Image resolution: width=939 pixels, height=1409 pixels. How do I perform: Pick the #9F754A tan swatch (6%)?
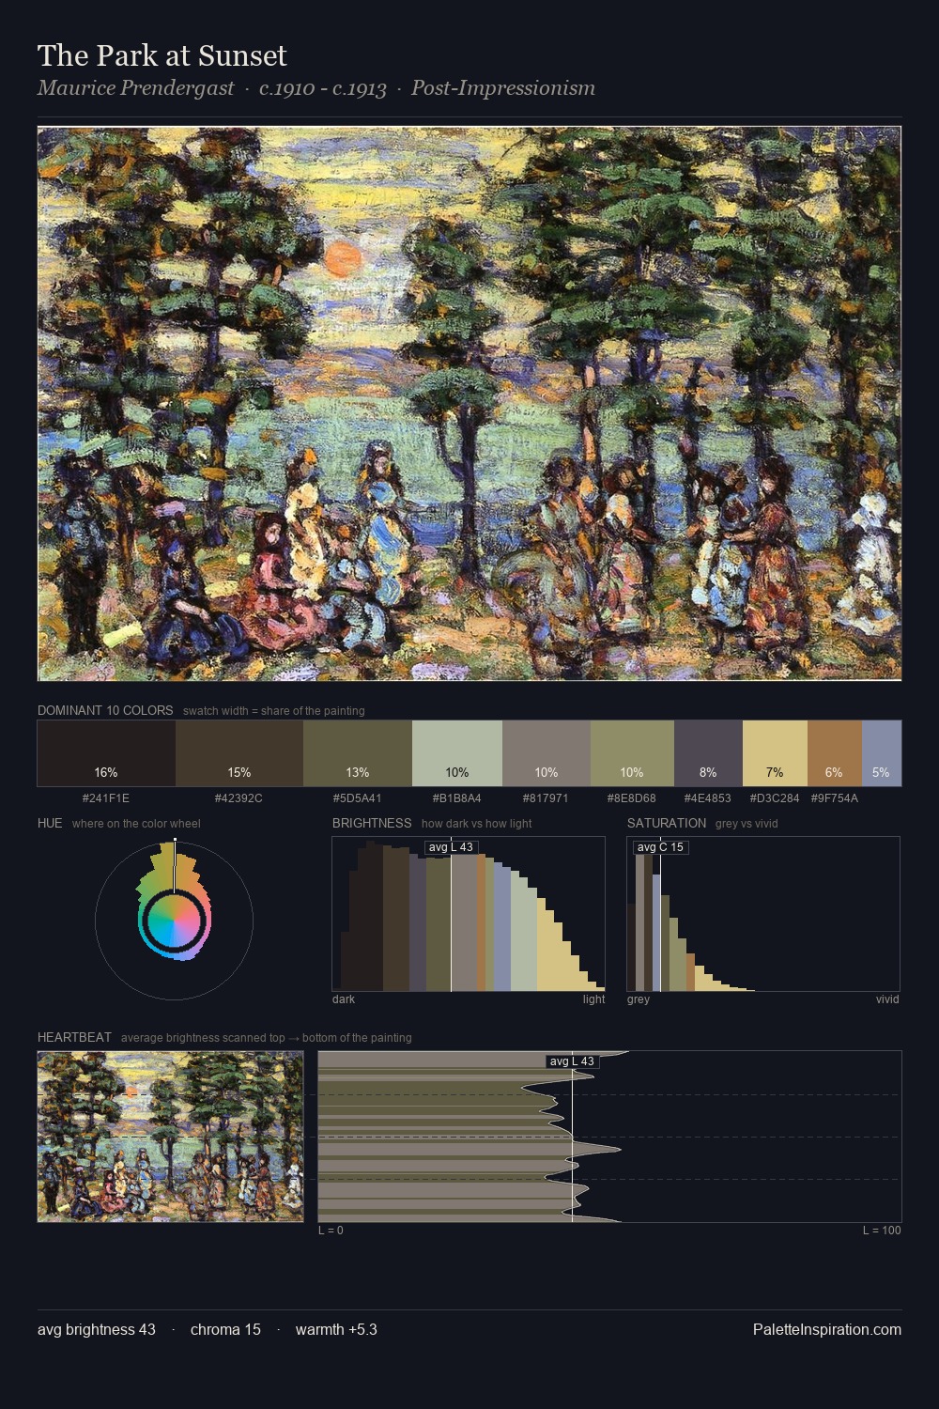(x=835, y=753)
